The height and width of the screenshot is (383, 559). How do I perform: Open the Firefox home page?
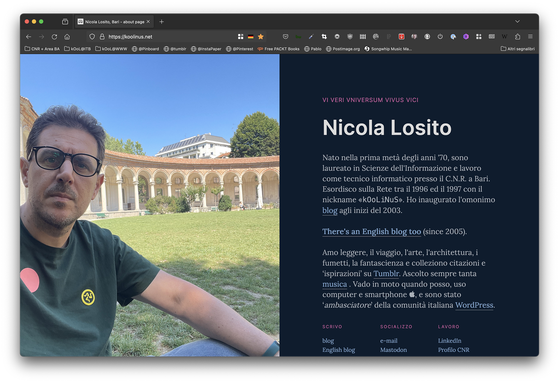(67, 37)
